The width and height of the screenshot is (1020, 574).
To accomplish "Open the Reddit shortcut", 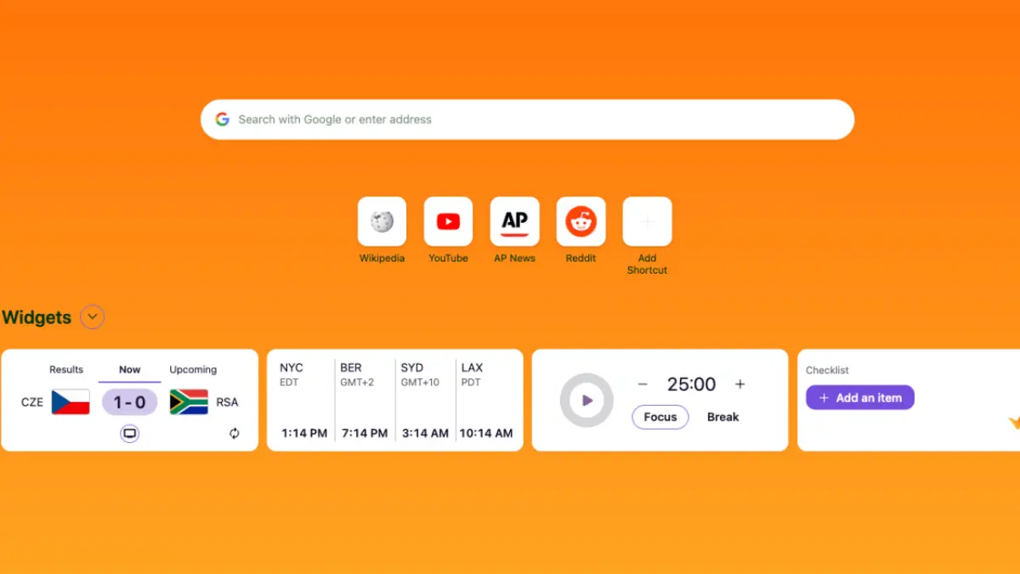I will pyautogui.click(x=581, y=221).
